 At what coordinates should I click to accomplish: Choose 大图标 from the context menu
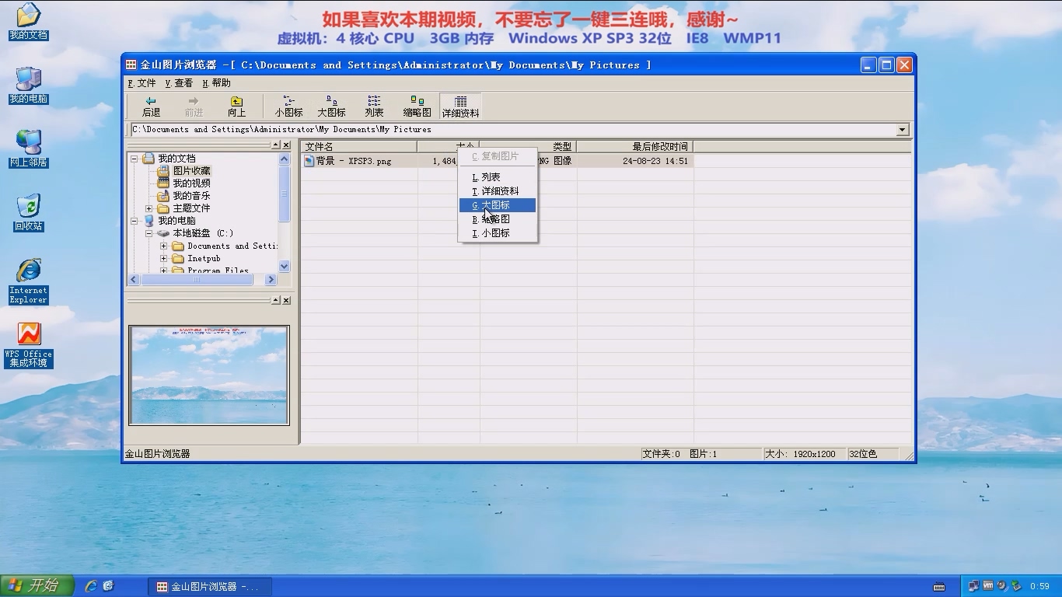(498, 205)
